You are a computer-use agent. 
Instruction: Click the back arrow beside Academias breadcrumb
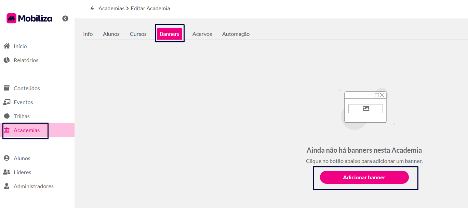pyautogui.click(x=92, y=8)
